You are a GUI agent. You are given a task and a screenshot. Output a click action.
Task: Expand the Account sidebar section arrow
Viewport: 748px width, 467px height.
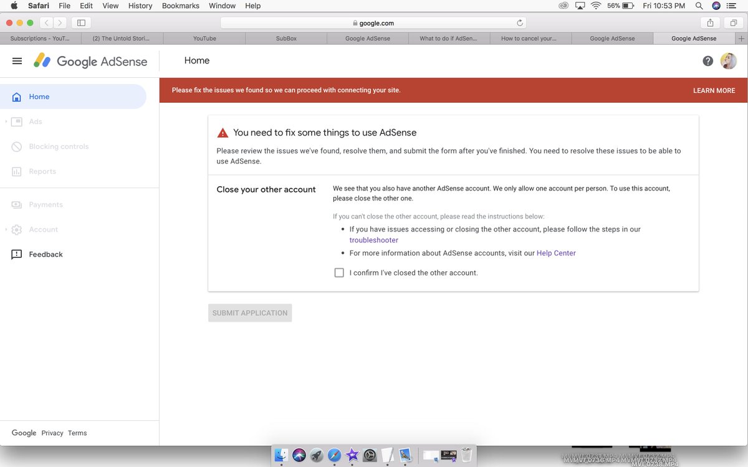coord(6,229)
